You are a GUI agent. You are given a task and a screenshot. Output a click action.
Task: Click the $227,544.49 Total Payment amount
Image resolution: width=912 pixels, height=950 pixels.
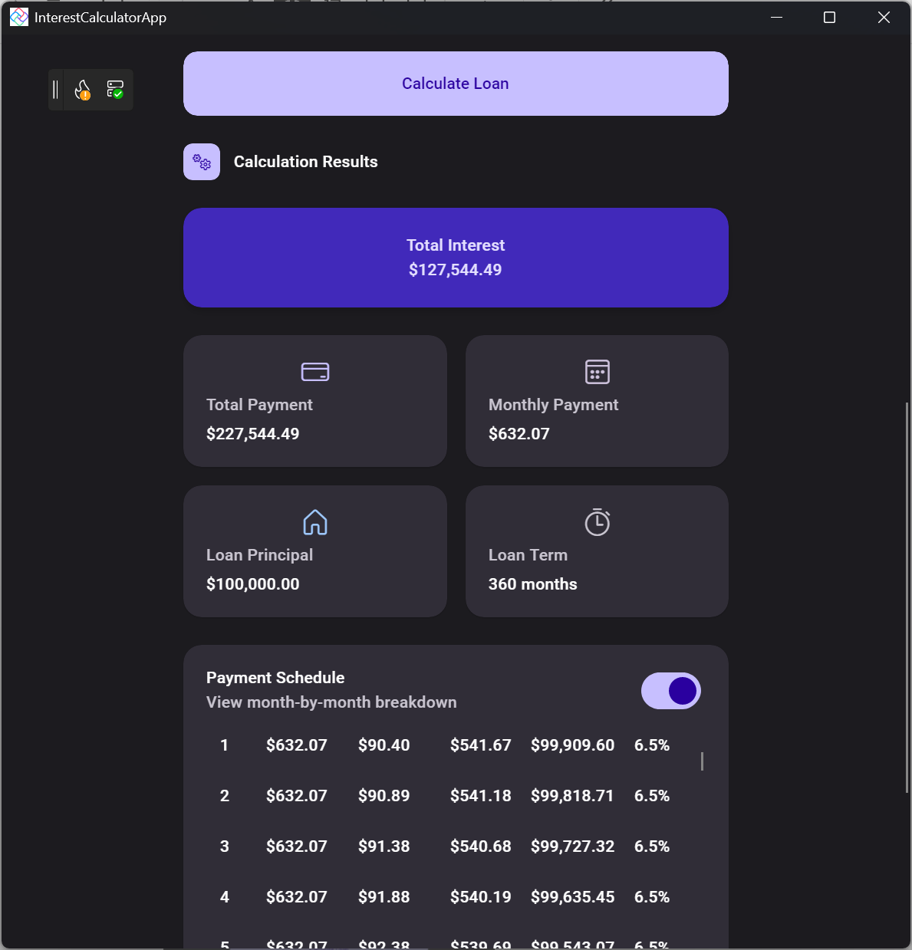click(253, 434)
